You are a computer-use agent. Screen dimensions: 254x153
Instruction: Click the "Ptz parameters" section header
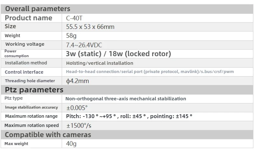coord(34,90)
